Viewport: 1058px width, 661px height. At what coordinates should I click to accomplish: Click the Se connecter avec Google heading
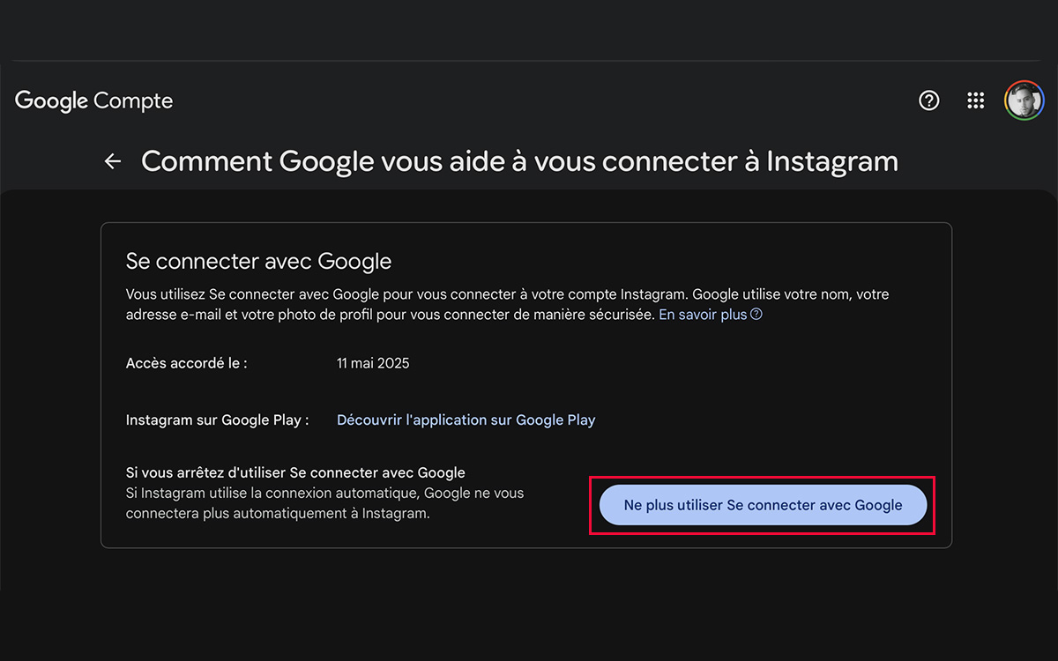pos(258,261)
